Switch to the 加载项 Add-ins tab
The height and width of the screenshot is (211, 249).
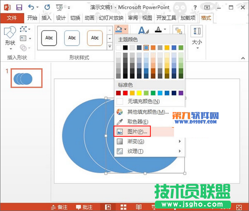coord(188,18)
